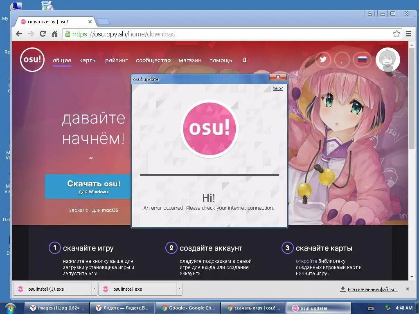This screenshot has height=314, width=419.
Task: Close the downloads bar with X
Action: point(408,289)
